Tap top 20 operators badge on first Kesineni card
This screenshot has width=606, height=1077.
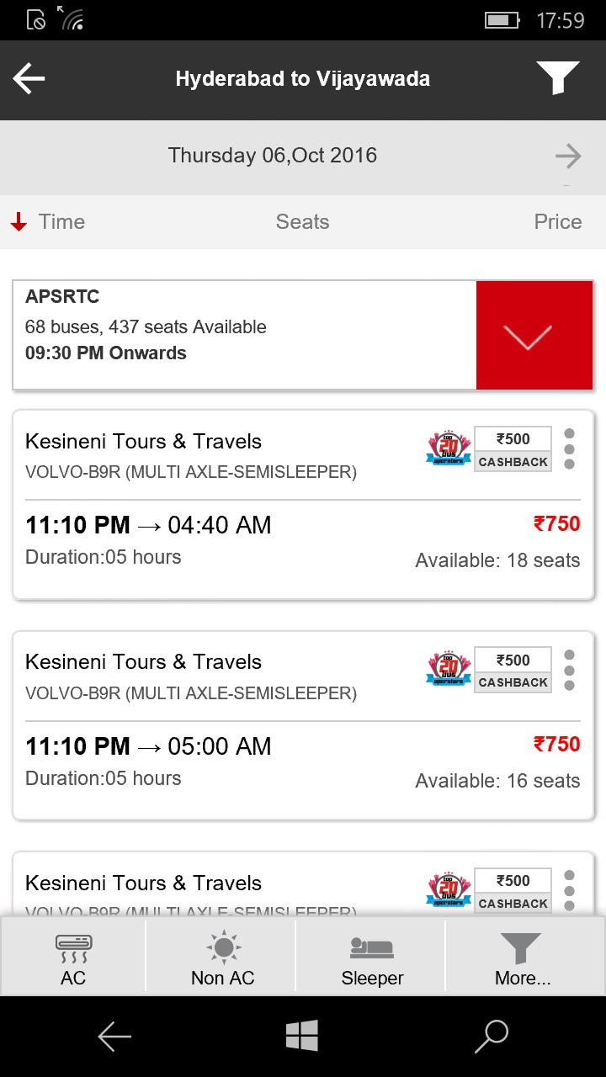(x=449, y=449)
